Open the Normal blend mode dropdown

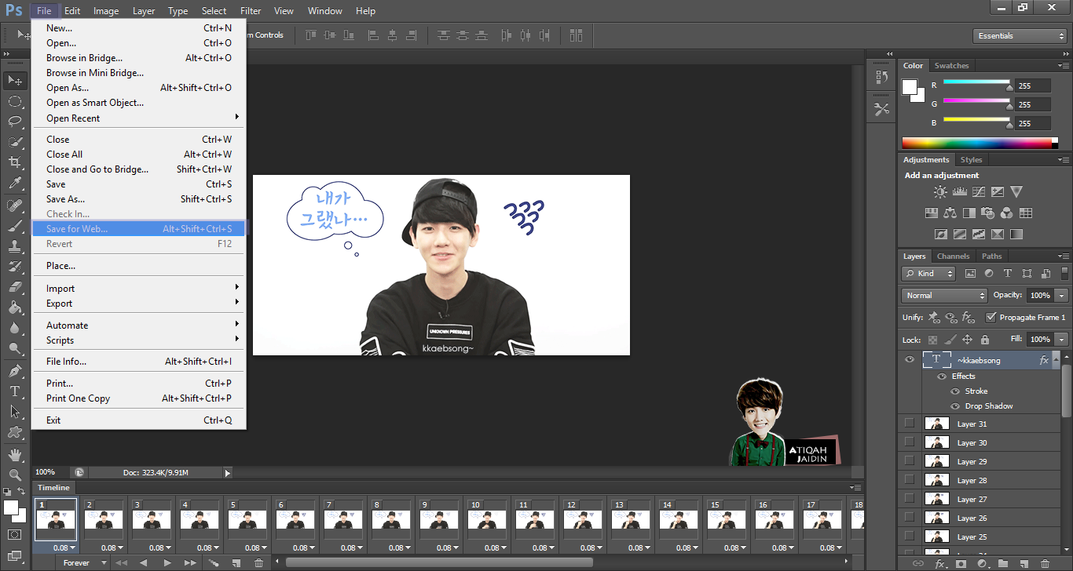tap(944, 296)
